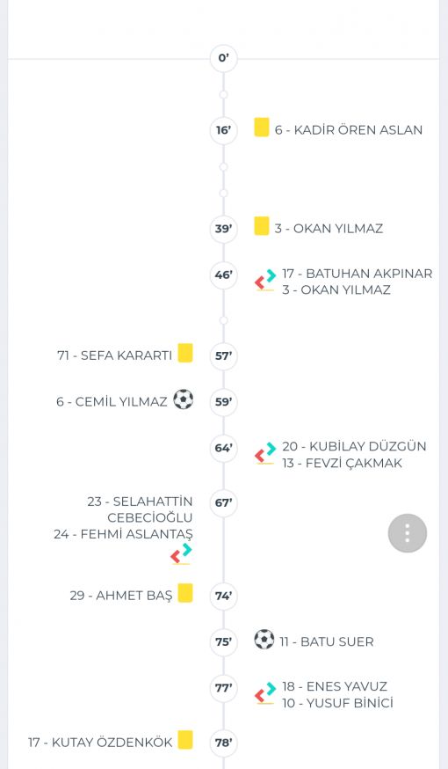Click substitution arrows under Fehmi Aslantaş

(181, 553)
